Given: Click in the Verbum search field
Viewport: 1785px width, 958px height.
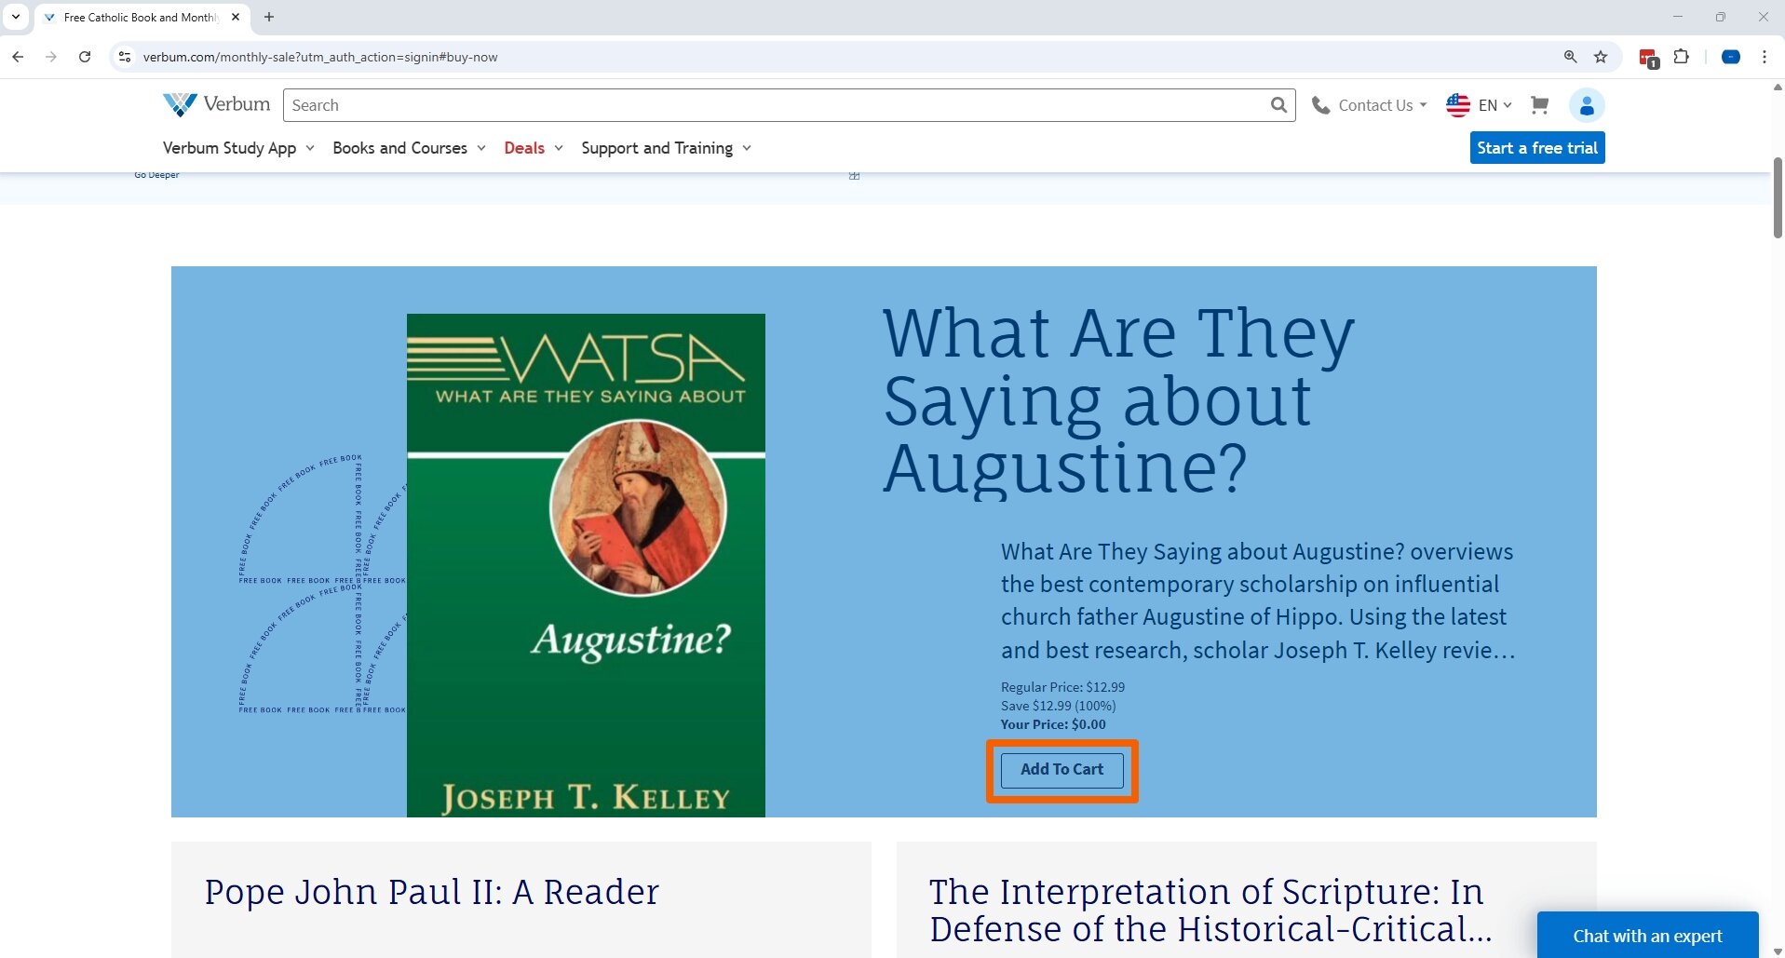Looking at the screenshot, I should (x=778, y=105).
